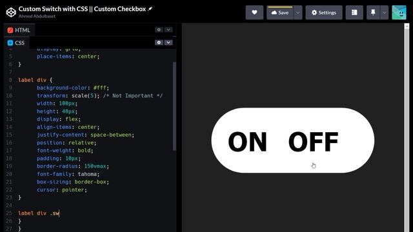The width and height of the screenshot is (413, 232).
Task: Love this pen with heart button
Action: click(x=254, y=12)
